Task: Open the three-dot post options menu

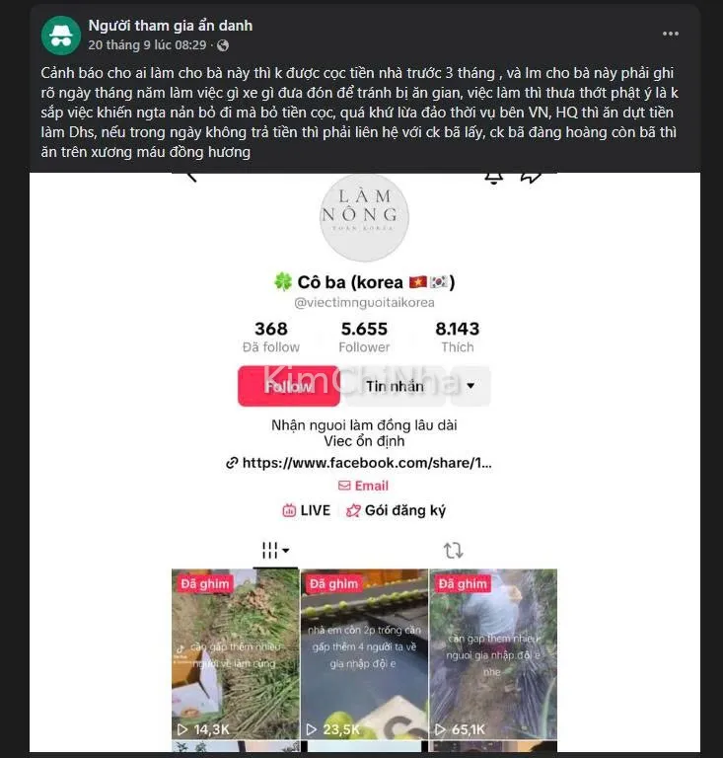Action: [x=671, y=34]
